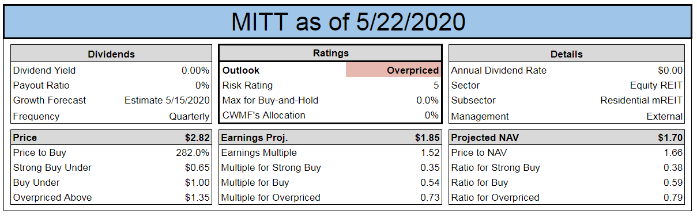This screenshot has height=218, width=697.
Task: Click the Dividend Yield 0.00% value
Action: click(x=195, y=70)
